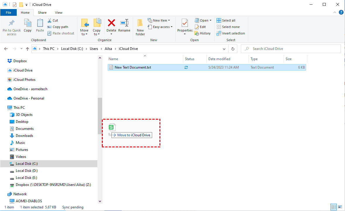
Task: Open the File tab
Action: click(x=8, y=13)
